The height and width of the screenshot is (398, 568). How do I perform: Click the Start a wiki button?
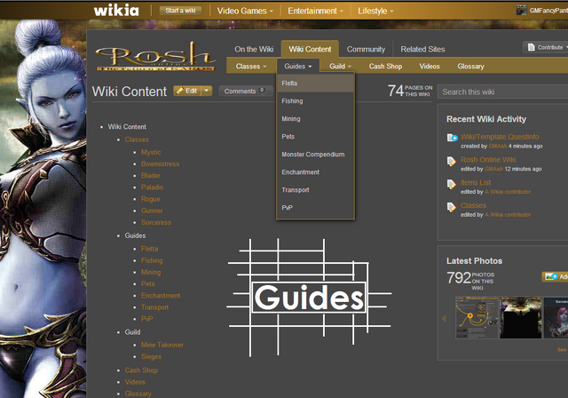pyautogui.click(x=180, y=11)
